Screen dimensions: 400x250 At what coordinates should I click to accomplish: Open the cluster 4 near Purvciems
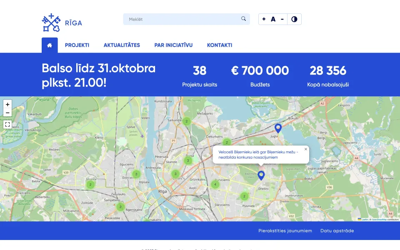pos(215,184)
